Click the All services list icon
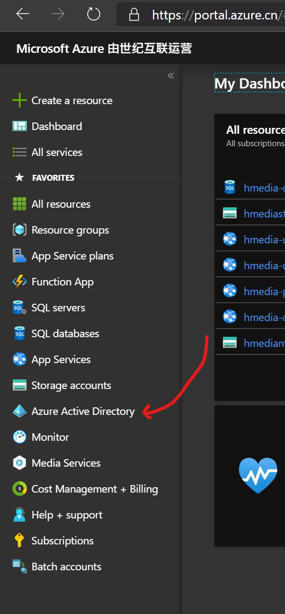Screen dimensions: 285x614 pos(19,152)
